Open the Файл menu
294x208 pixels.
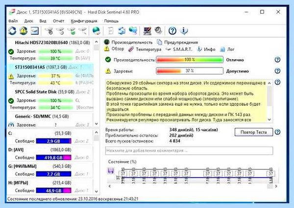(x=13, y=21)
